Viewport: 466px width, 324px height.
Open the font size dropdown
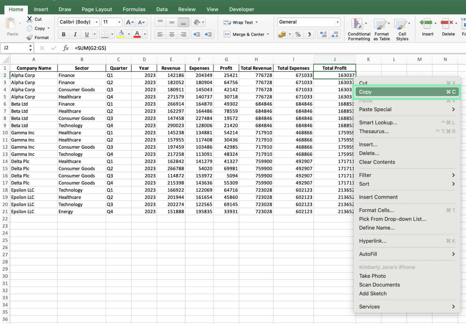(119, 22)
